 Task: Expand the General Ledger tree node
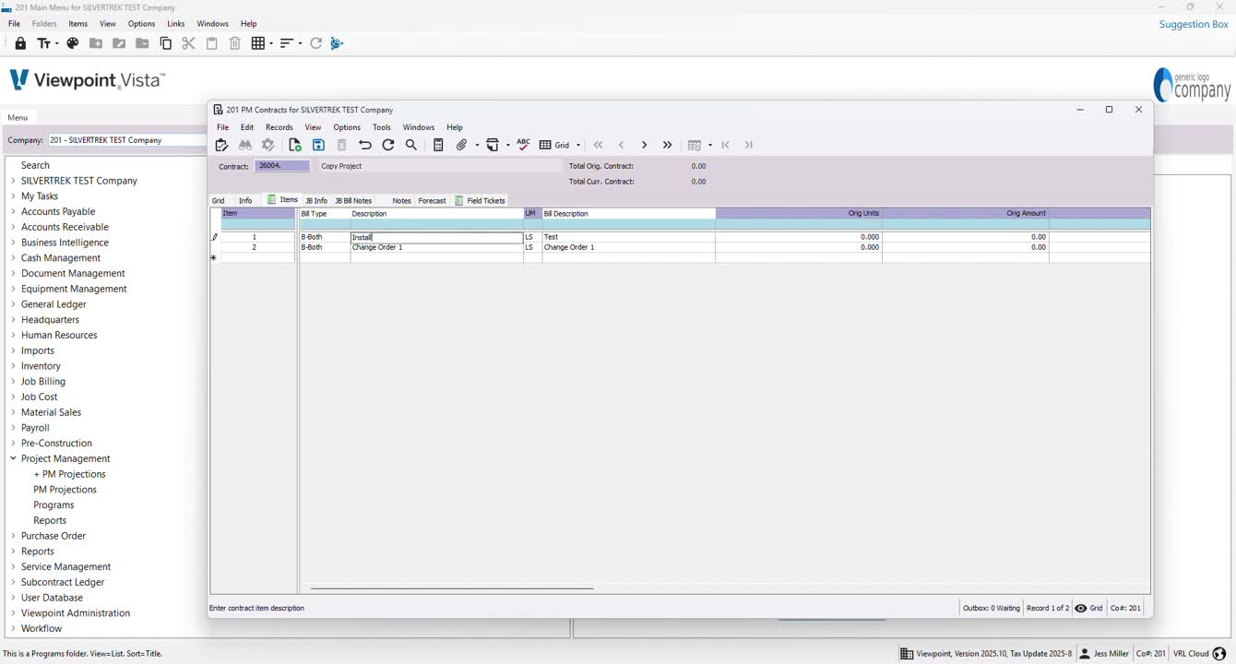coord(13,304)
